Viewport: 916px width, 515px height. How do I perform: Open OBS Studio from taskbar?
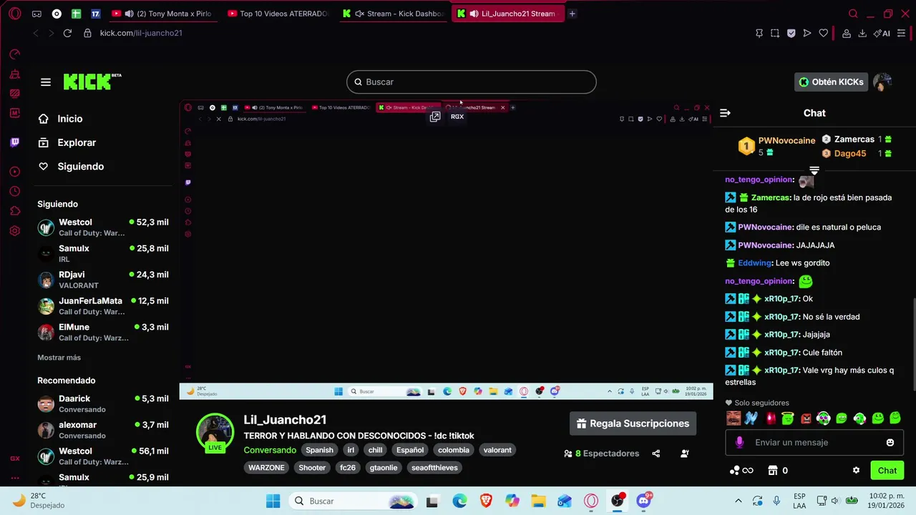(x=617, y=501)
